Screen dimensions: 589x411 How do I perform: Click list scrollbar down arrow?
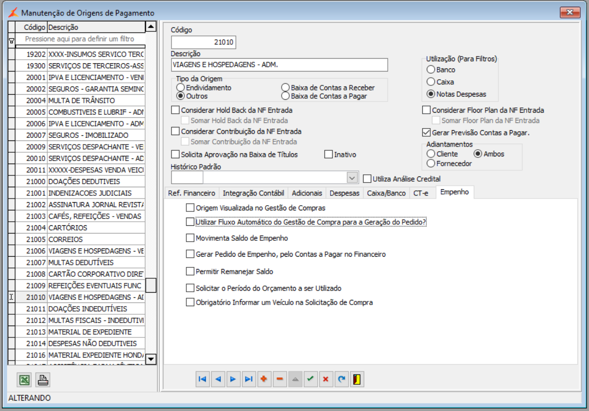pyautogui.click(x=151, y=359)
